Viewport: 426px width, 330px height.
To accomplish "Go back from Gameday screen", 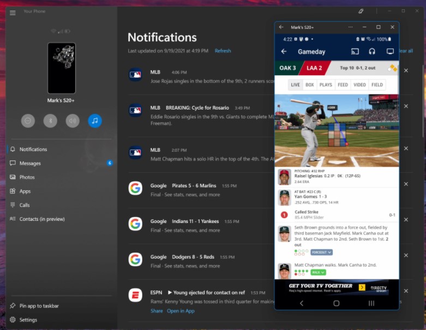I will tap(284, 51).
